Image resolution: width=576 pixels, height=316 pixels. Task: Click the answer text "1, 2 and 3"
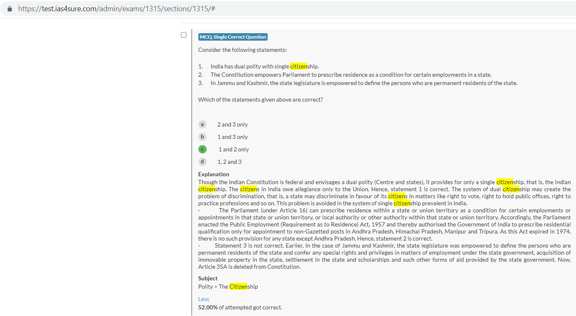[229, 162]
